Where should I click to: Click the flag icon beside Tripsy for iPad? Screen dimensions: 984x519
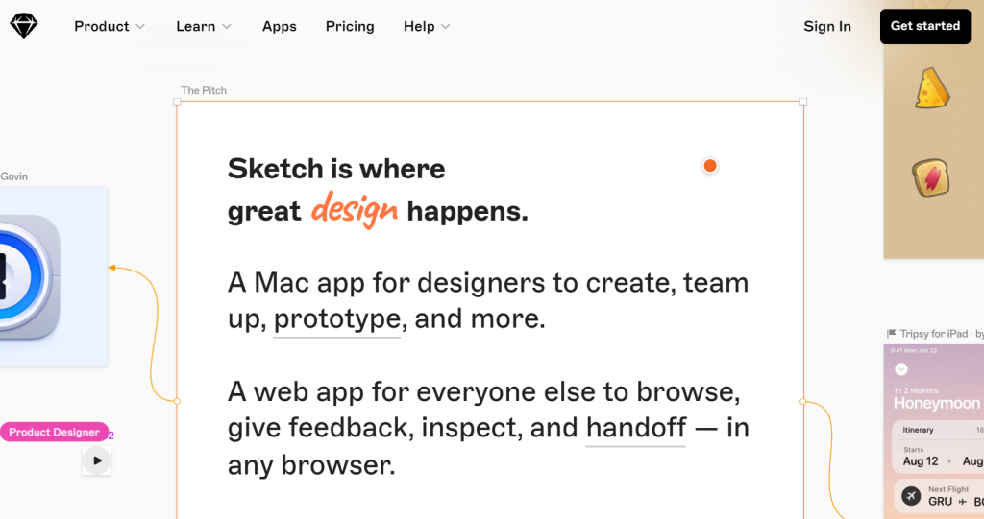[891, 334]
